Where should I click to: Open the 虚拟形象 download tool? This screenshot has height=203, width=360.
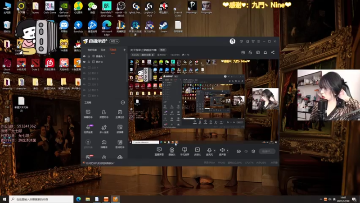(x=88, y=144)
